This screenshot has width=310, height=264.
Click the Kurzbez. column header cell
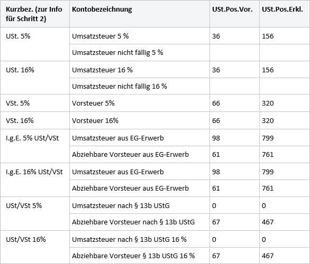[x=34, y=14]
